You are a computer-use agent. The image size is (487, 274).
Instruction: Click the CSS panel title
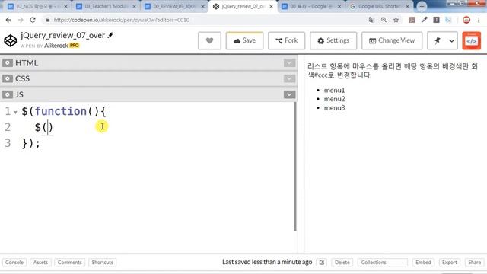coord(22,78)
